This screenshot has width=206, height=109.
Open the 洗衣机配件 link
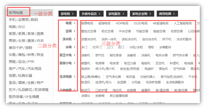184,39
